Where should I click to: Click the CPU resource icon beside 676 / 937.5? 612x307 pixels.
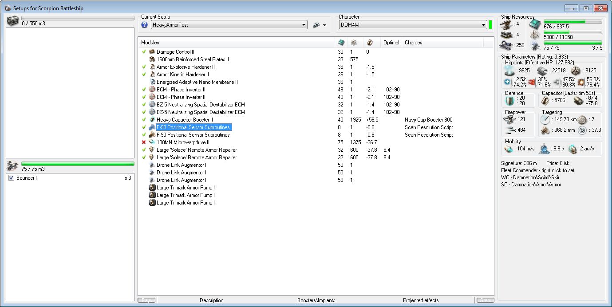(535, 24)
